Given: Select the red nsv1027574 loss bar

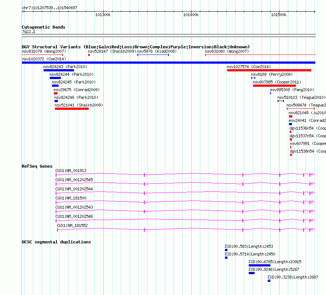Looking at the screenshot, I should (269, 70).
